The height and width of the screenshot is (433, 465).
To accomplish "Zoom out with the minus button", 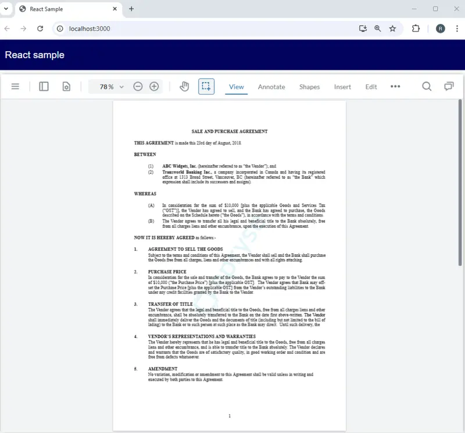I will [x=138, y=86].
